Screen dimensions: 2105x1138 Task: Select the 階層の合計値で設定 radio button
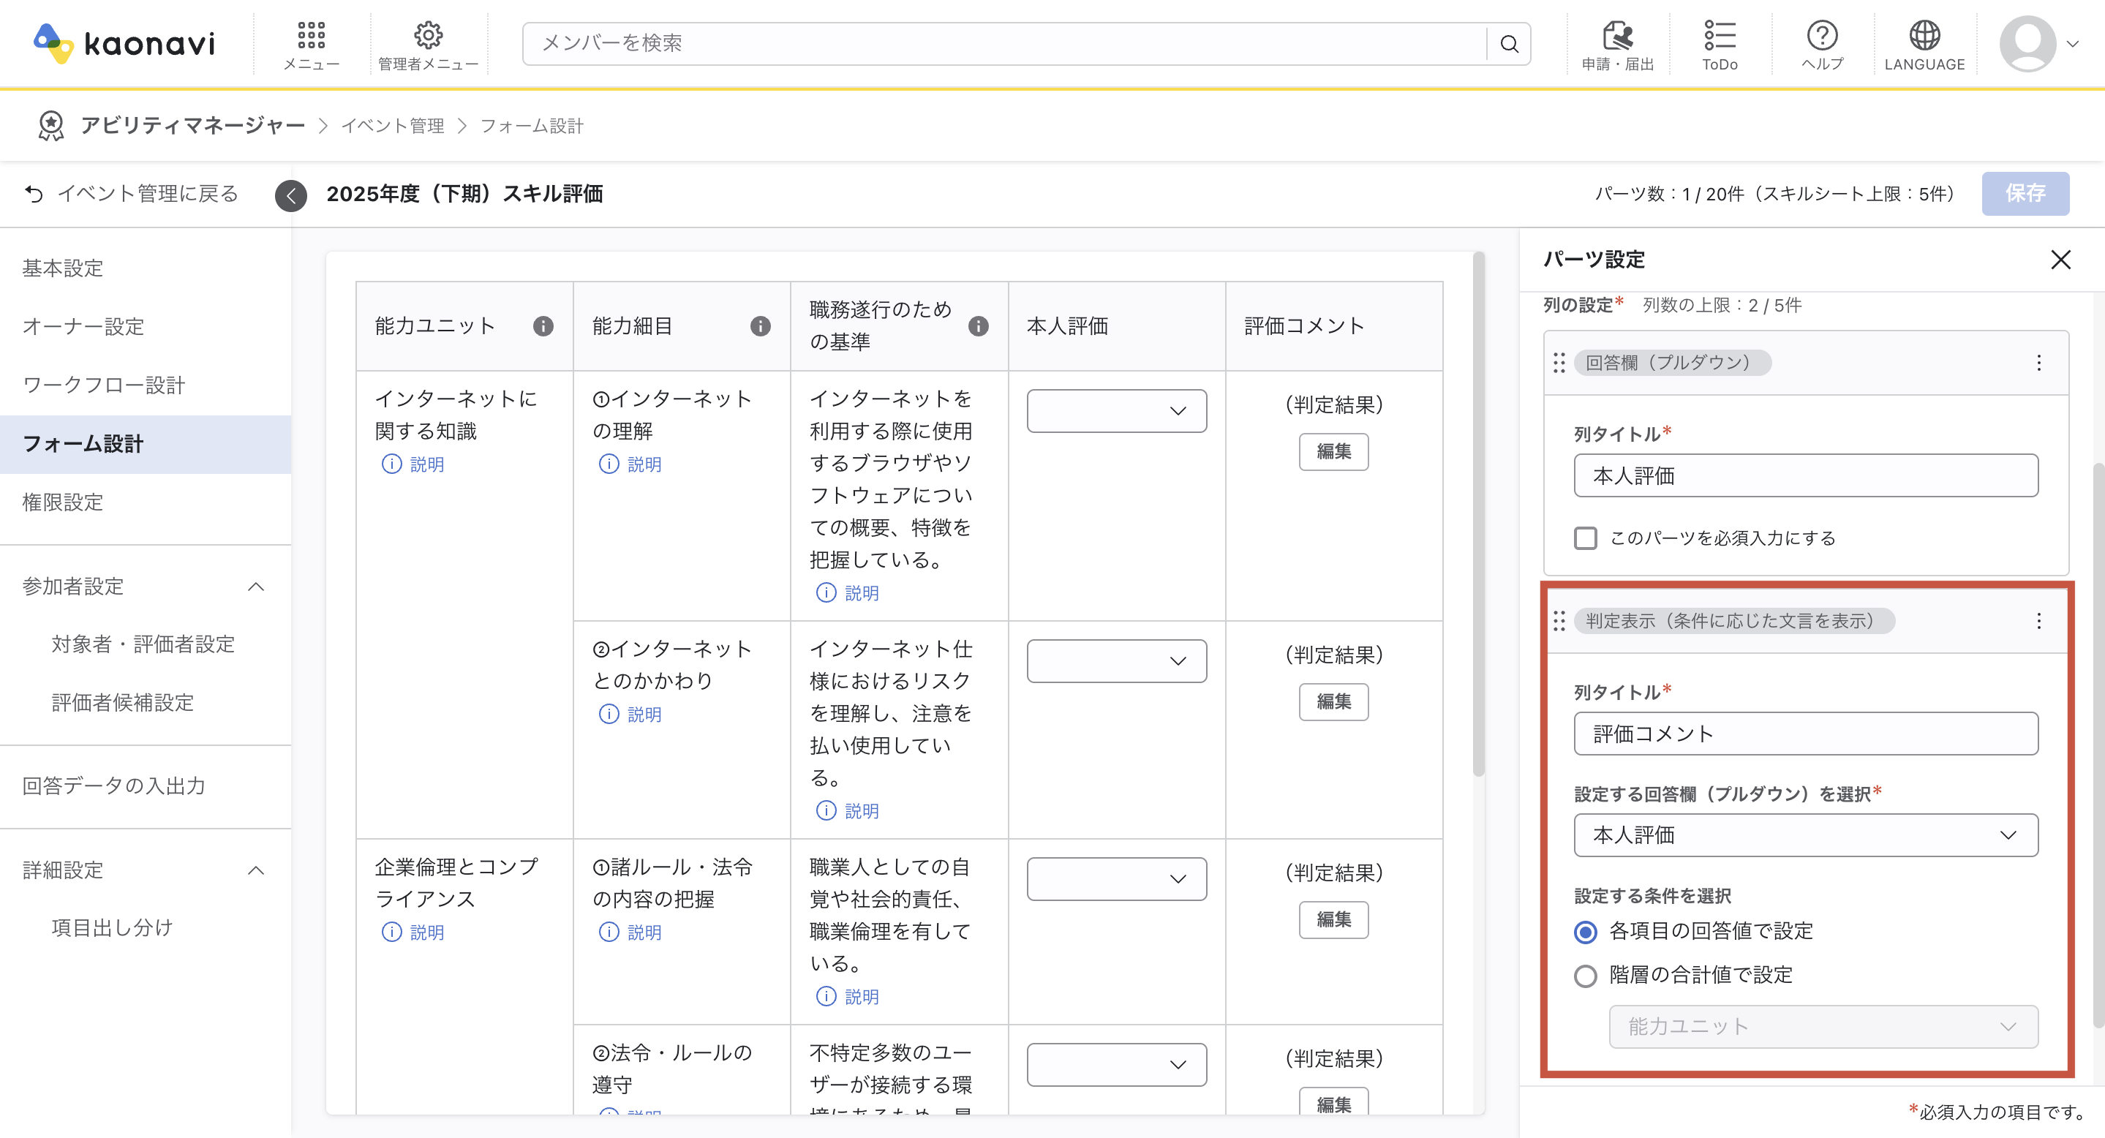1585,976
